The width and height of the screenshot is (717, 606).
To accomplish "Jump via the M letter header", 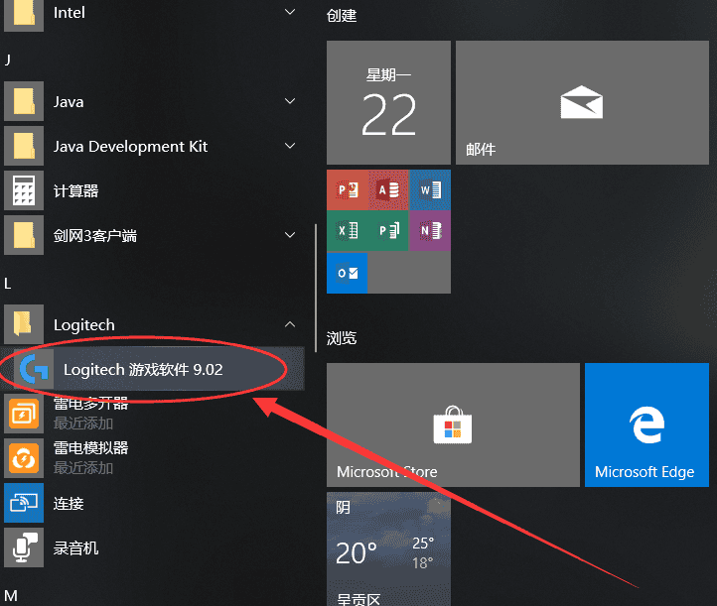I will pos(11,596).
